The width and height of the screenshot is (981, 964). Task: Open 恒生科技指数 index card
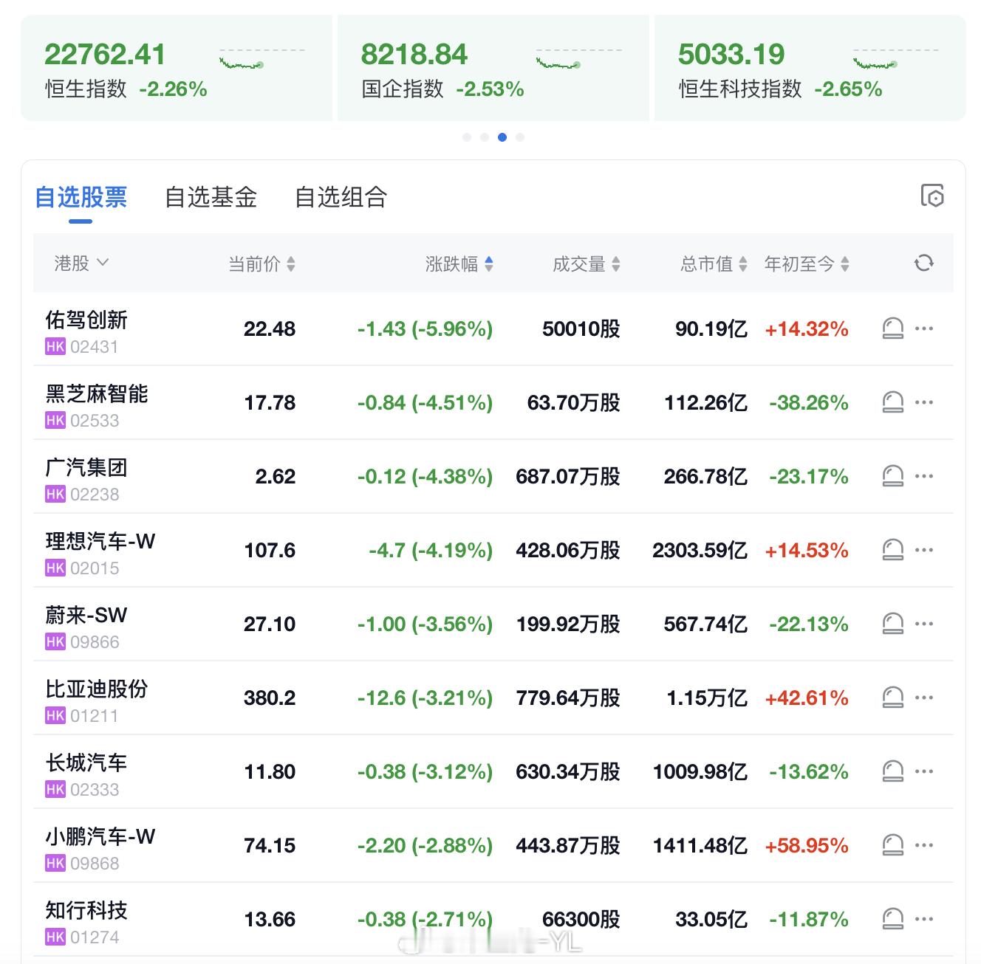(810, 68)
